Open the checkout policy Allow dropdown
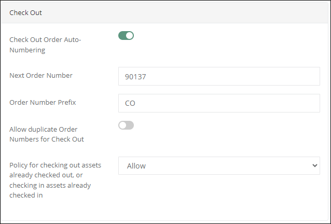 pyautogui.click(x=219, y=165)
